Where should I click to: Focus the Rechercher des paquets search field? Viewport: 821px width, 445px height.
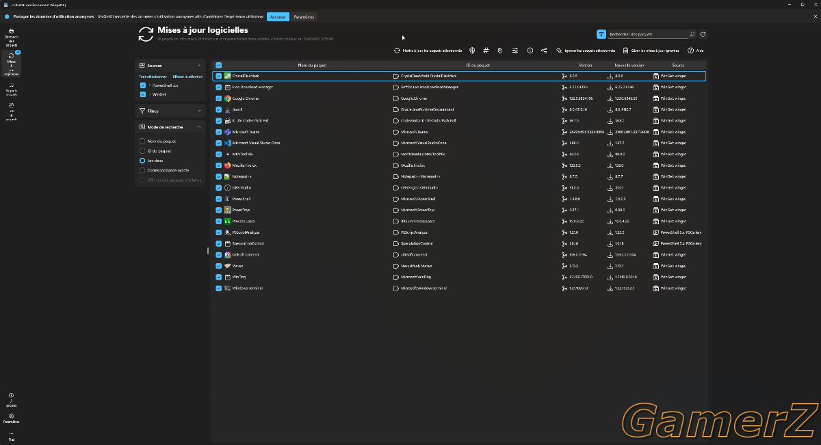647,34
